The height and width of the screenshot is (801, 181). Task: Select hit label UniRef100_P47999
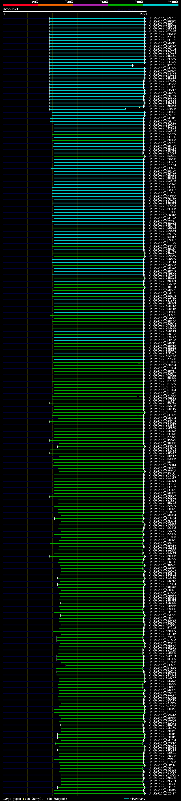[x=162, y=400]
